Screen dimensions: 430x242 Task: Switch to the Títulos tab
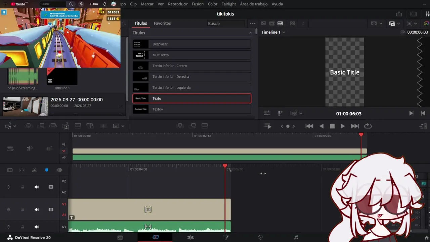pyautogui.click(x=141, y=23)
